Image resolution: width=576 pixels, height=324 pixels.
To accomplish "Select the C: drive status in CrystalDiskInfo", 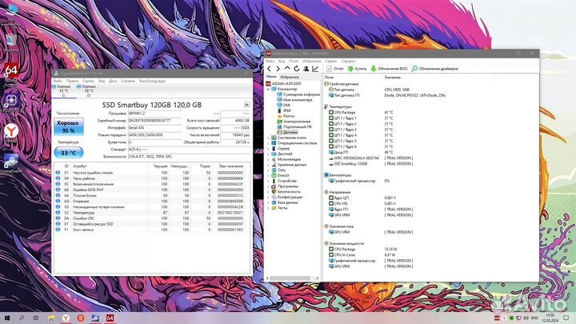I will tap(63, 90).
